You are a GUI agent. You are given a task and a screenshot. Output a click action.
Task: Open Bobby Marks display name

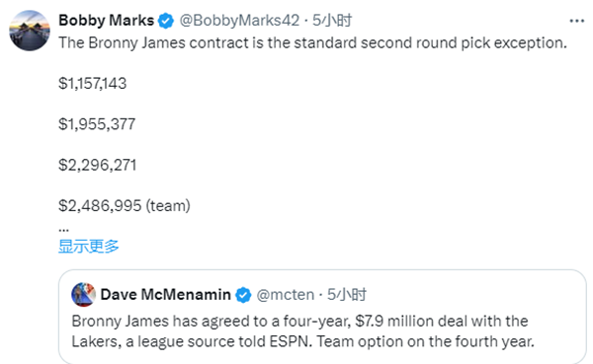pos(107,21)
